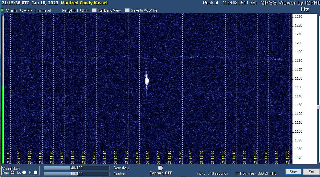Click the Peak at 1124.62 readout
This screenshot has height=177, width=320.
point(230,3)
